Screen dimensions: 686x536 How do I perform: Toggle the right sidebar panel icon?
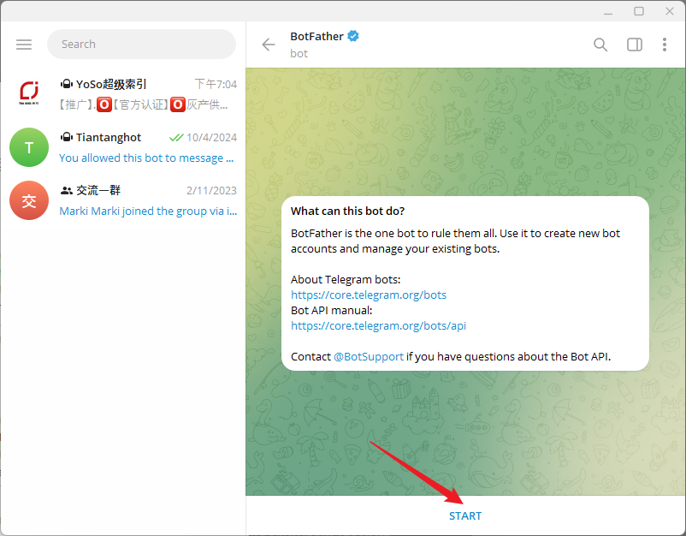tap(634, 45)
